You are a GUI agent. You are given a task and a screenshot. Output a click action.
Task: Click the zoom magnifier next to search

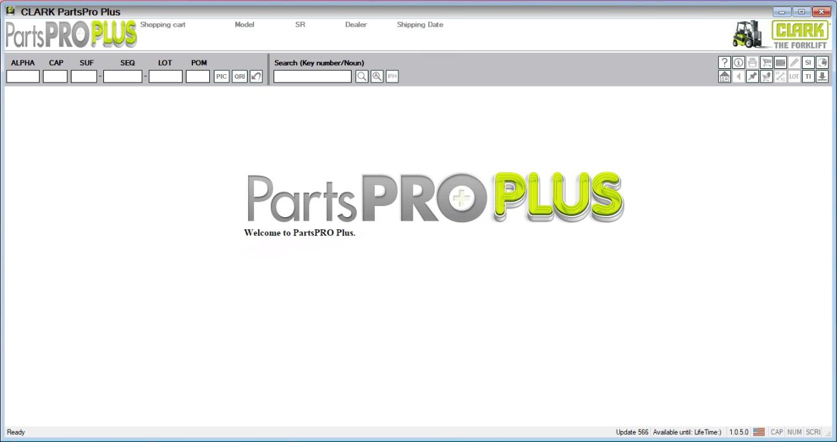coord(376,77)
